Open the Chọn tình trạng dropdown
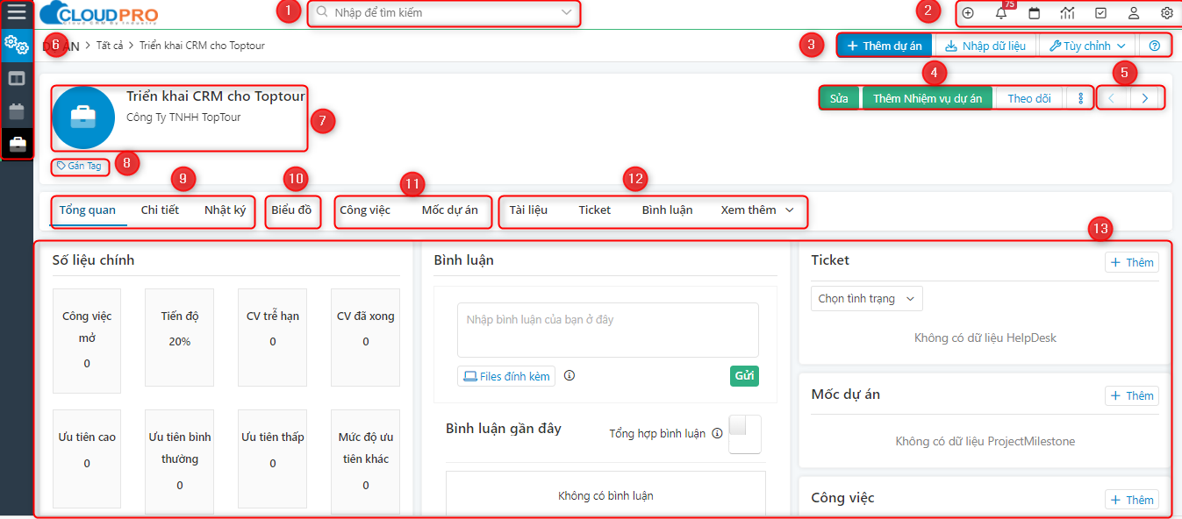The image size is (1182, 519). (x=866, y=299)
